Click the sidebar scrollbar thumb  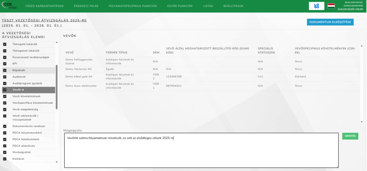point(57,87)
